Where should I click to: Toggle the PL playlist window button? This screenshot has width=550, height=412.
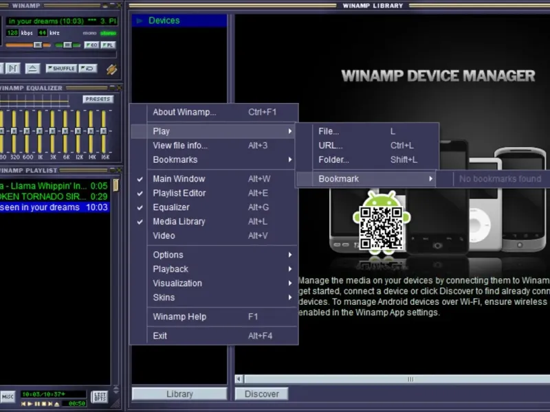coord(108,45)
